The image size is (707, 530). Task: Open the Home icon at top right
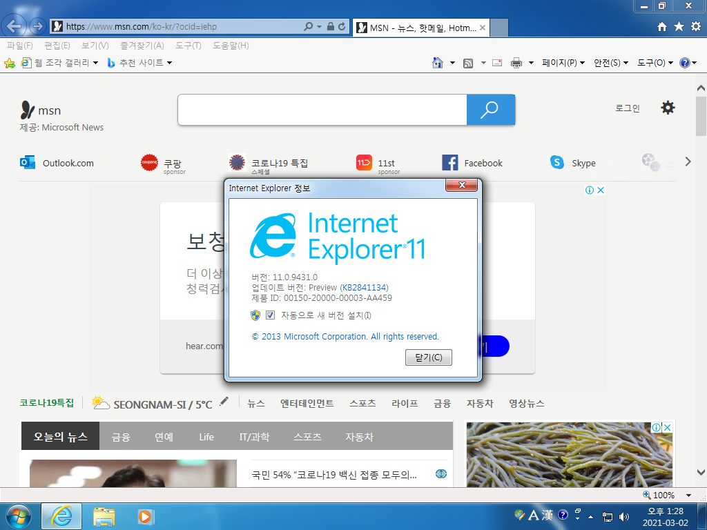(662, 27)
